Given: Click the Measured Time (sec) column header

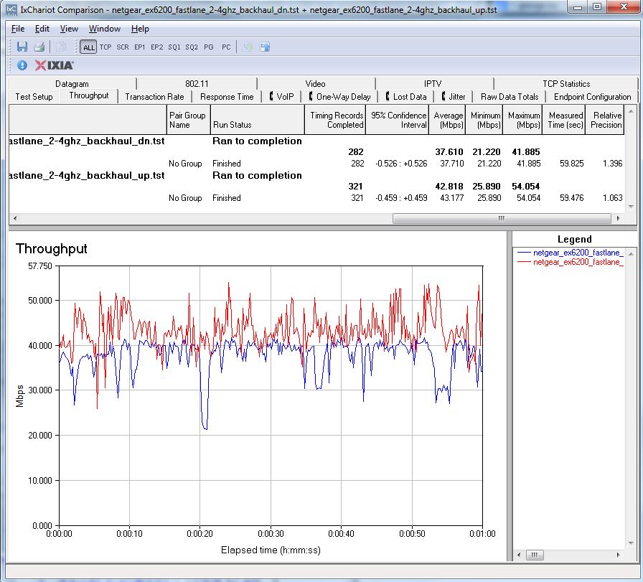Looking at the screenshot, I should (x=564, y=120).
